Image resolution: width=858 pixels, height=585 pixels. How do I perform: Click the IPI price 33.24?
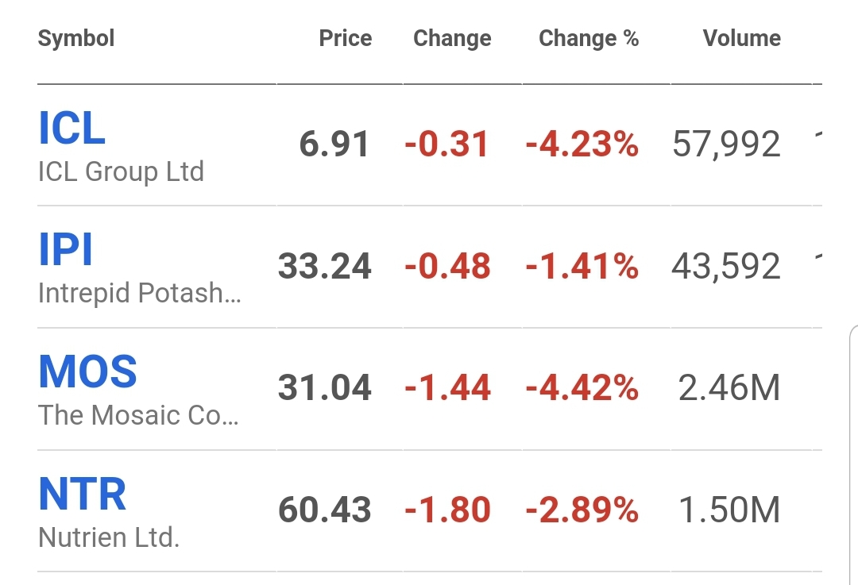pyautogui.click(x=325, y=267)
